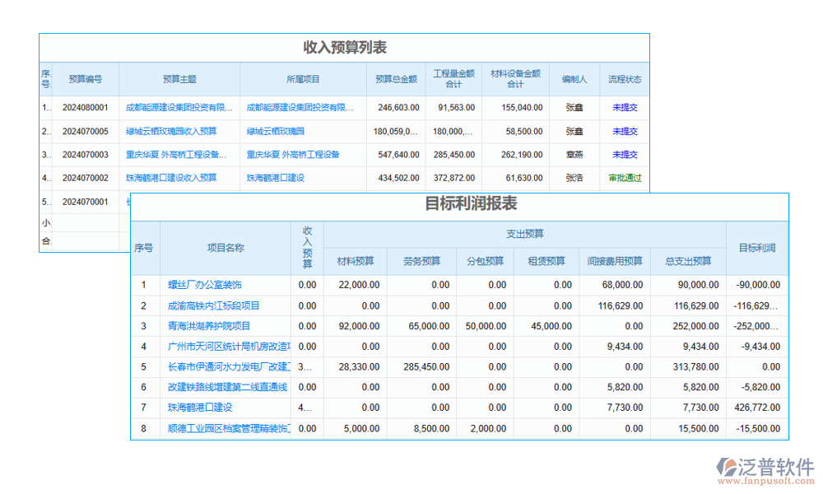Open the 改建铁路线增建第二线直通线 project link
The height and width of the screenshot is (494, 823).
pos(227,387)
